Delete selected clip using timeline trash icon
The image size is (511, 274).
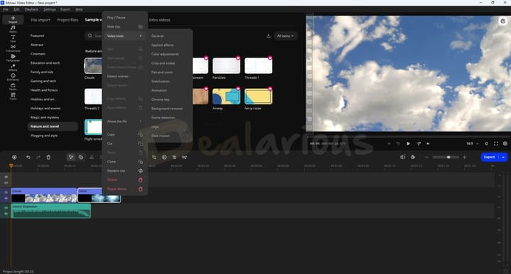tap(48, 158)
